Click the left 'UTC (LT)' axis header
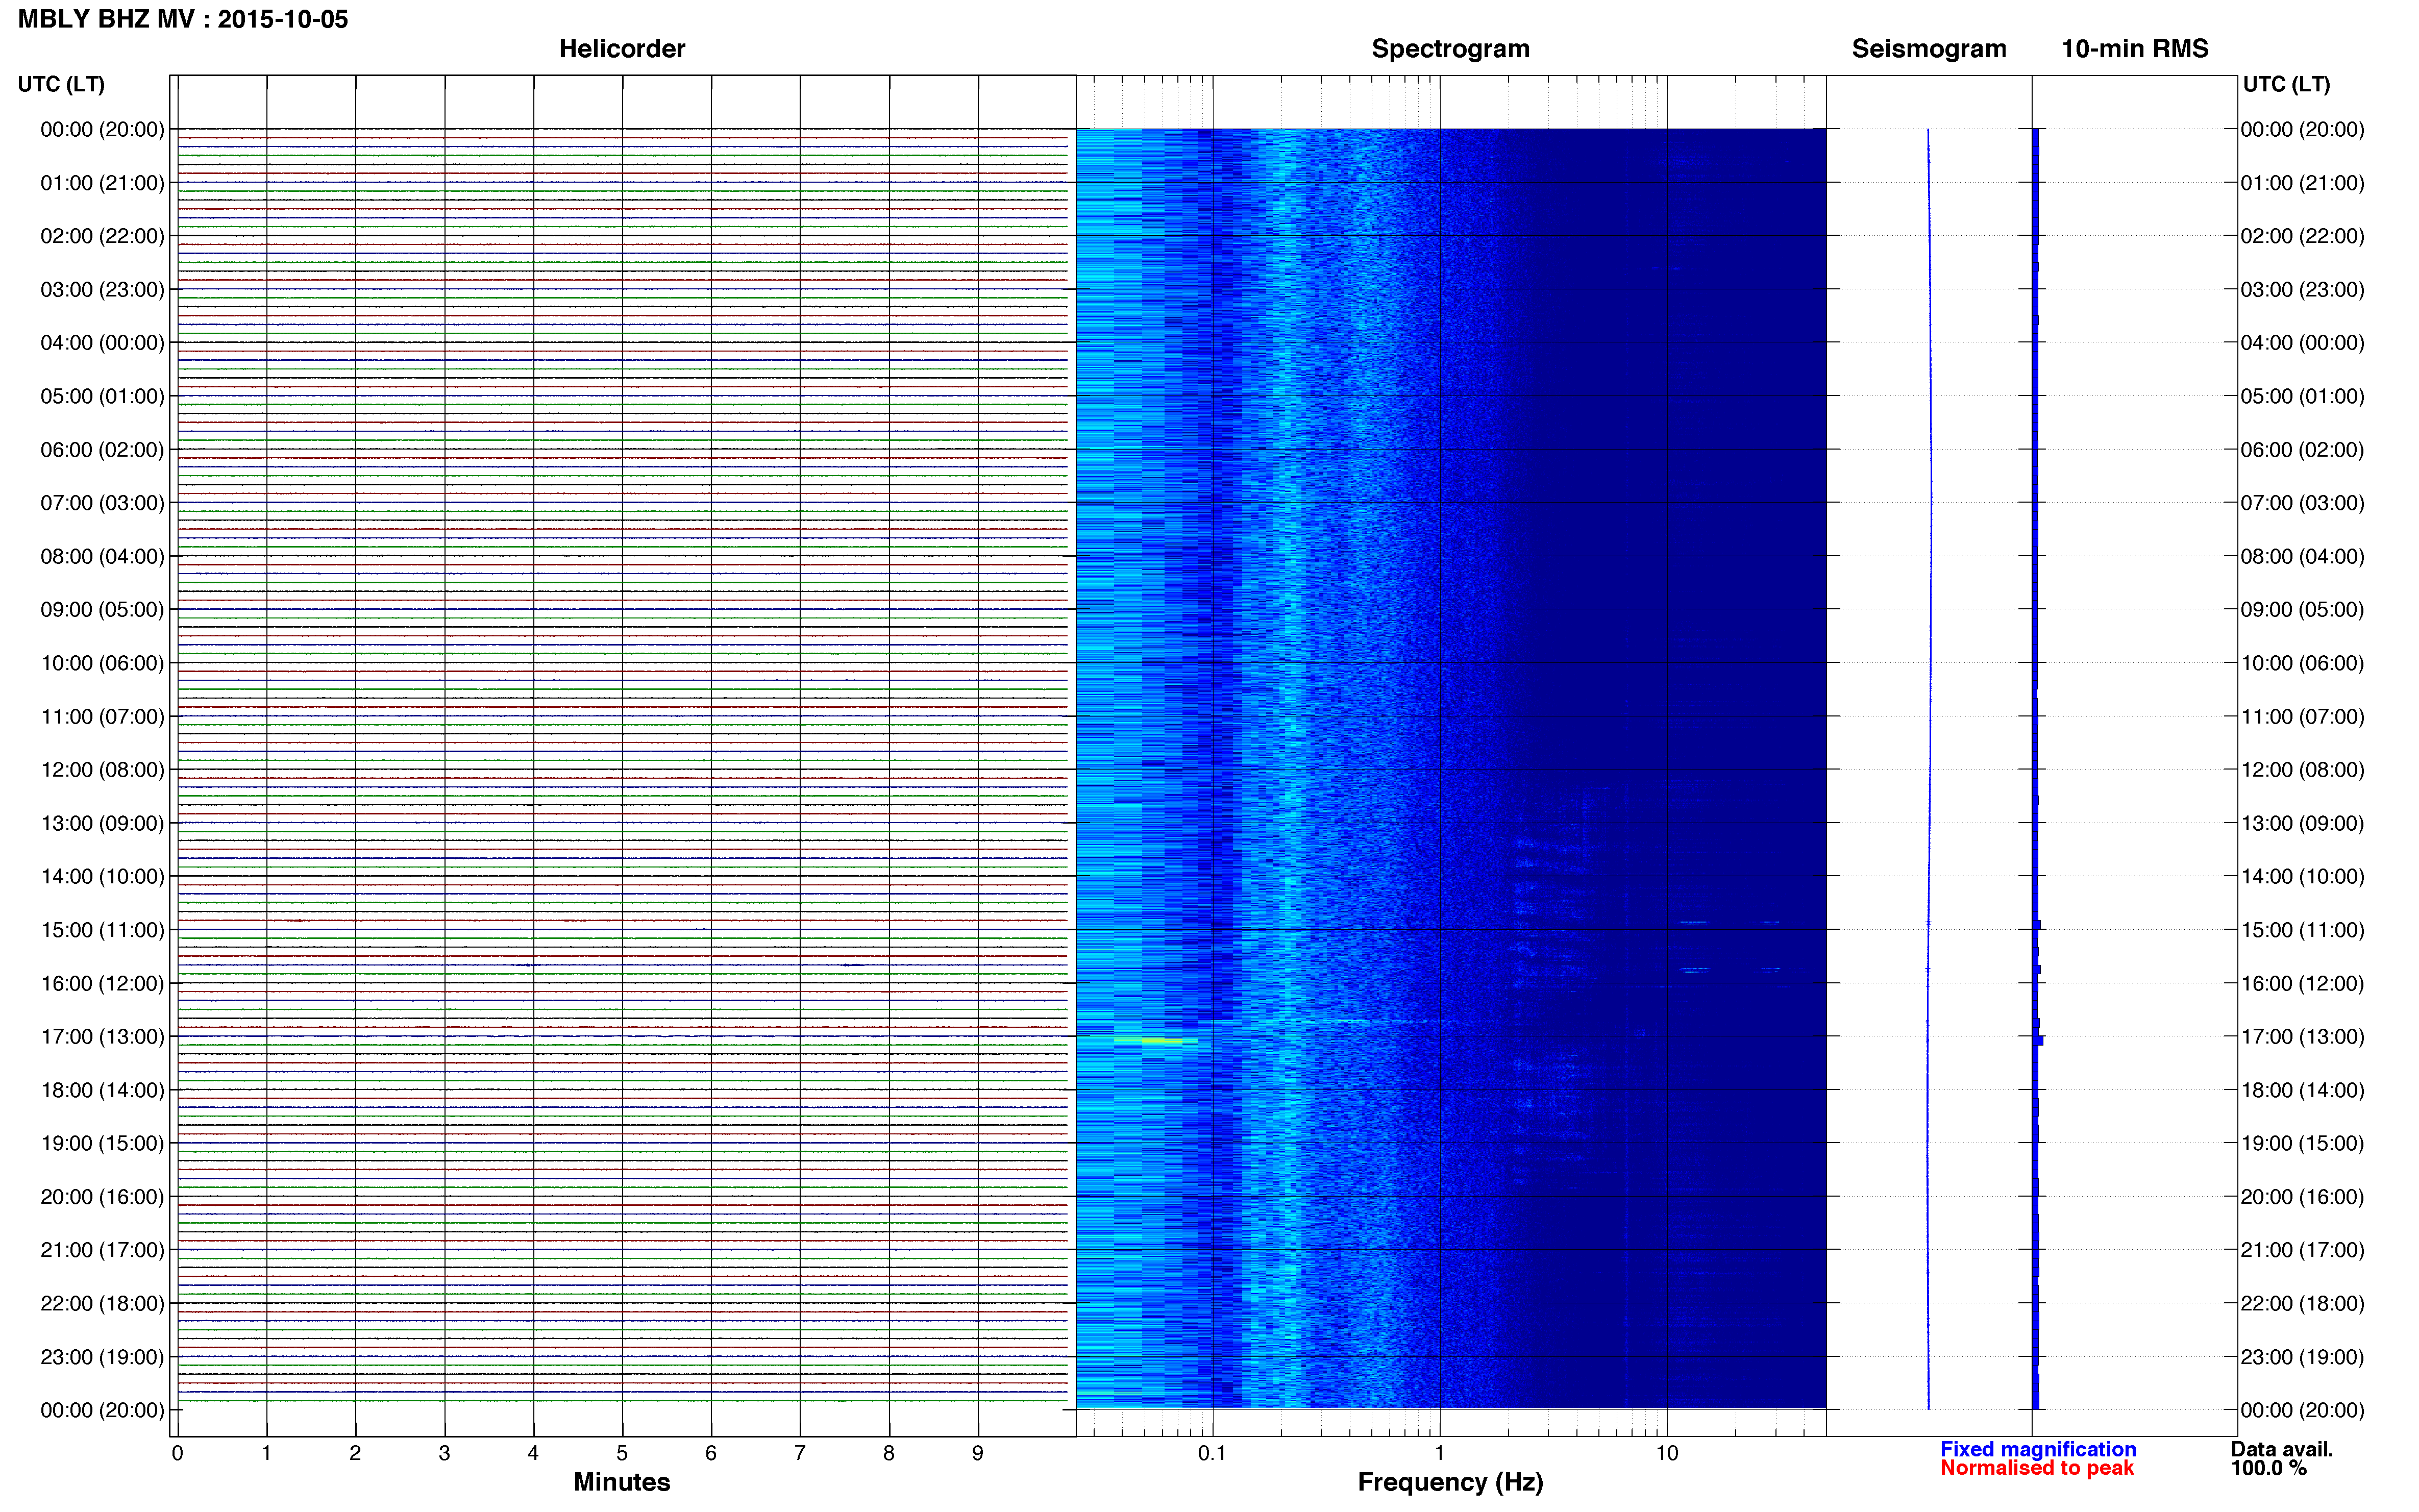Image resolution: width=2419 pixels, height=1512 pixels. 61,84
